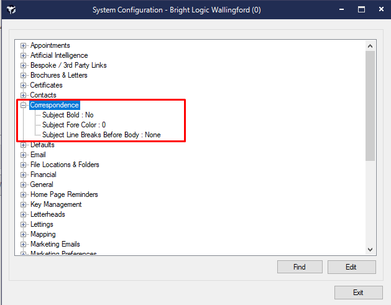Expand the Key Management node
The image size is (391, 305).
coord(24,204)
